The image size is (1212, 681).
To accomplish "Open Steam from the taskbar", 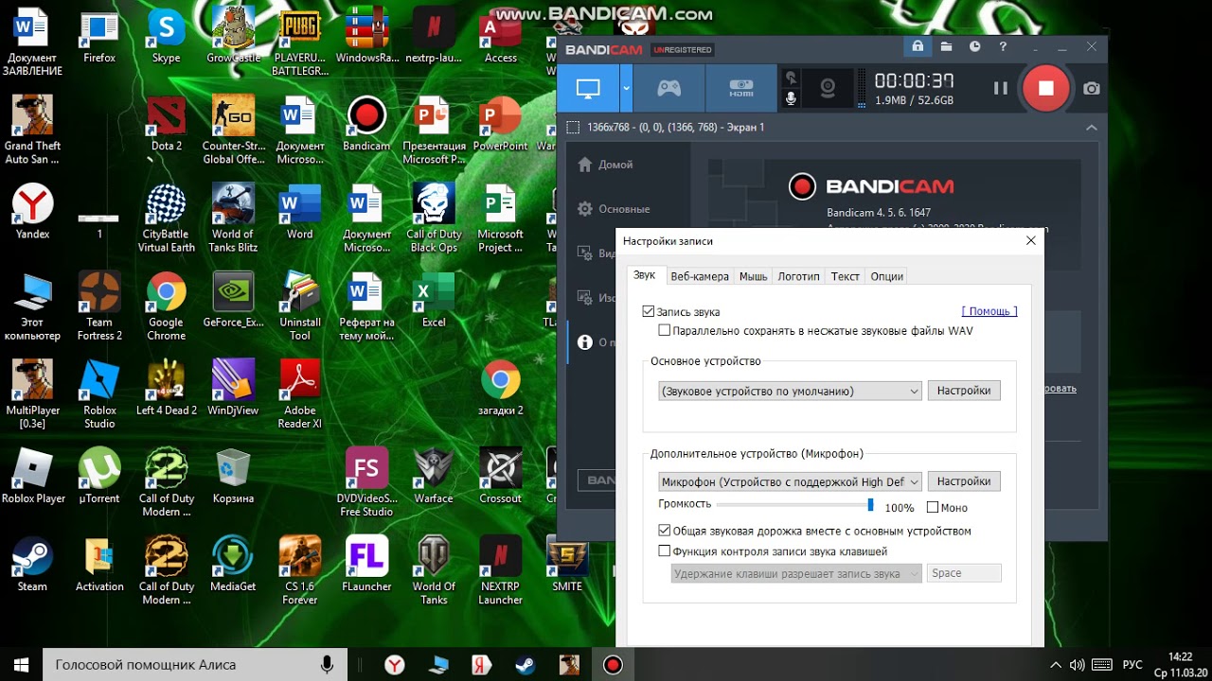I will 525,665.
